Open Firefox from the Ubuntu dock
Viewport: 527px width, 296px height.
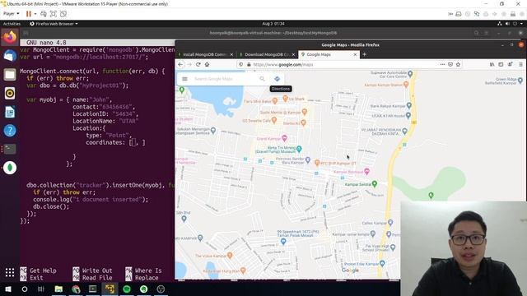[10, 37]
